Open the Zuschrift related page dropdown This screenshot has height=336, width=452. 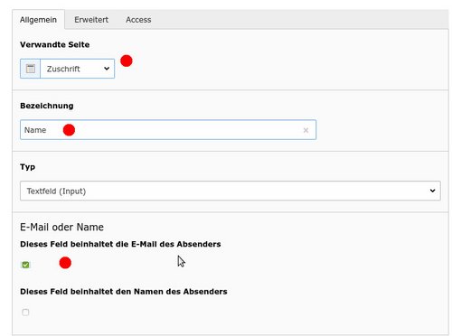[x=77, y=69]
